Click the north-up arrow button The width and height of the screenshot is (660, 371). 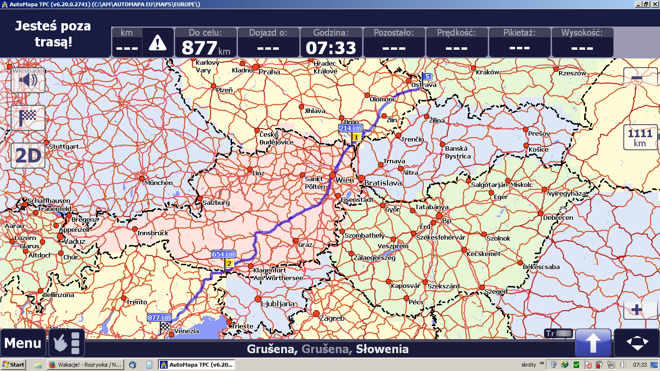pyautogui.click(x=593, y=343)
